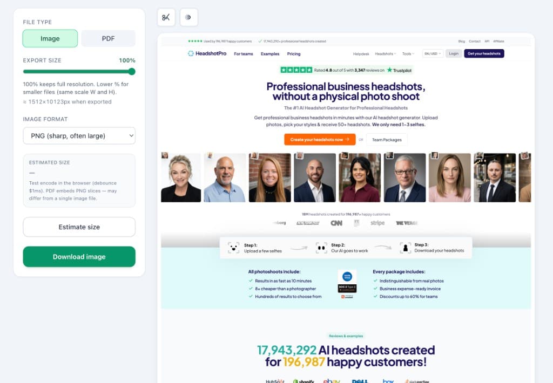The image size is (553, 383).
Task: Click the Trustpilot star rating badge
Action: tap(346, 70)
